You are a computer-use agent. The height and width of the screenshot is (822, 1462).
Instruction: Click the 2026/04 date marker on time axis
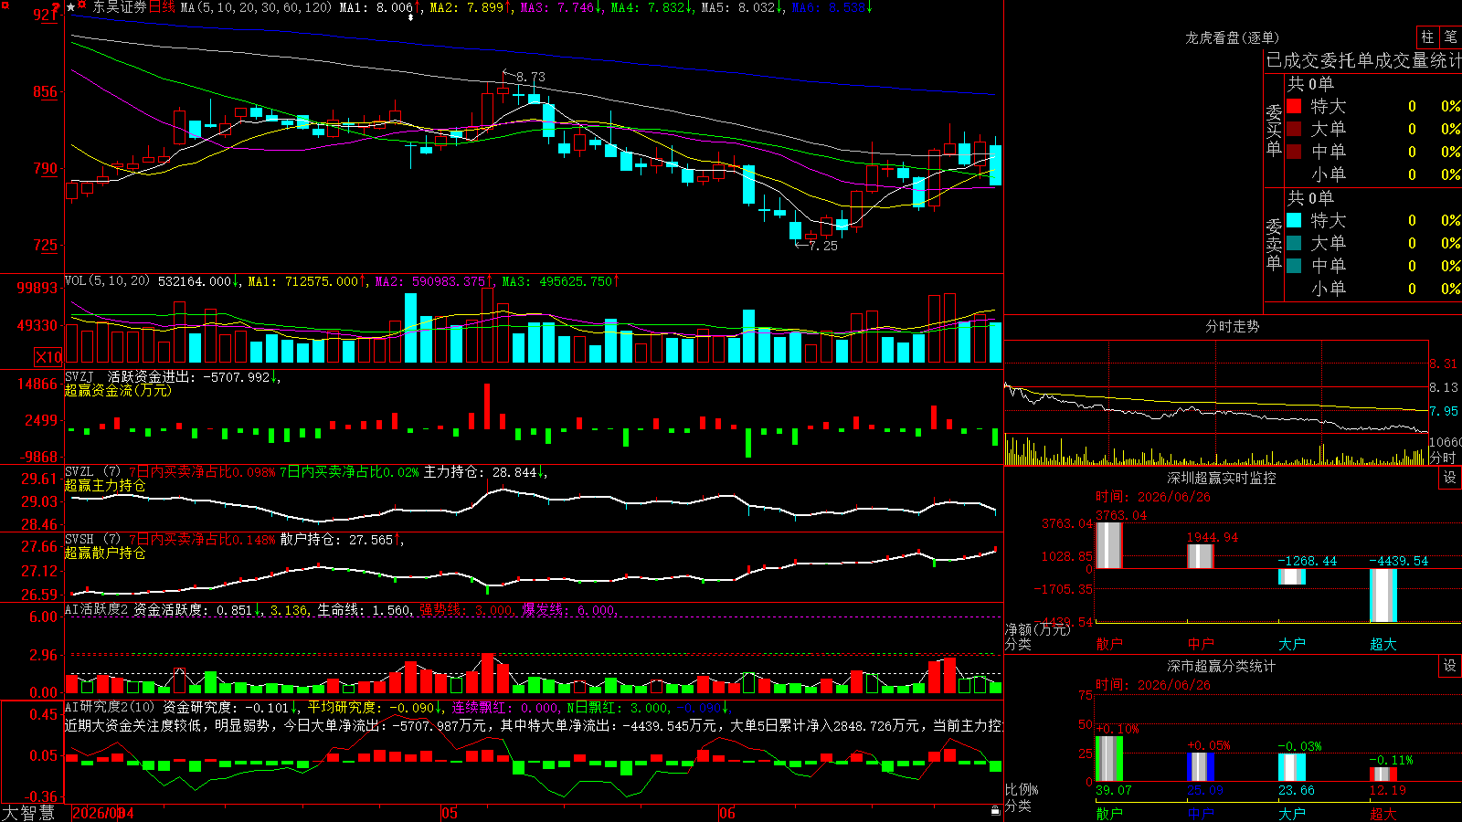[103, 813]
